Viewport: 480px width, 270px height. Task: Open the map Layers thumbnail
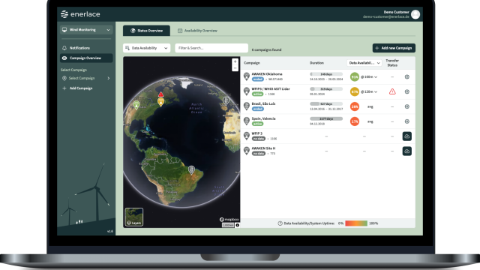click(134, 217)
